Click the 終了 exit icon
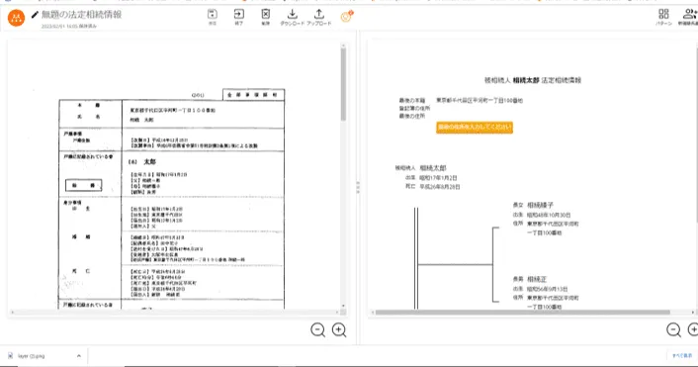The image size is (698, 367). (239, 14)
